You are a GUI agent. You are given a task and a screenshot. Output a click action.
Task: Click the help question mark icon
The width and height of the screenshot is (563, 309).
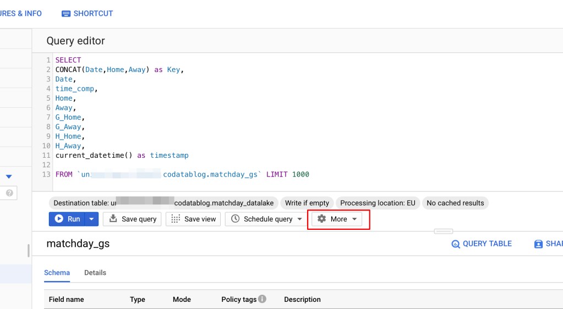click(10, 193)
